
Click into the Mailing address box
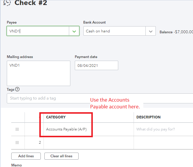(38, 73)
